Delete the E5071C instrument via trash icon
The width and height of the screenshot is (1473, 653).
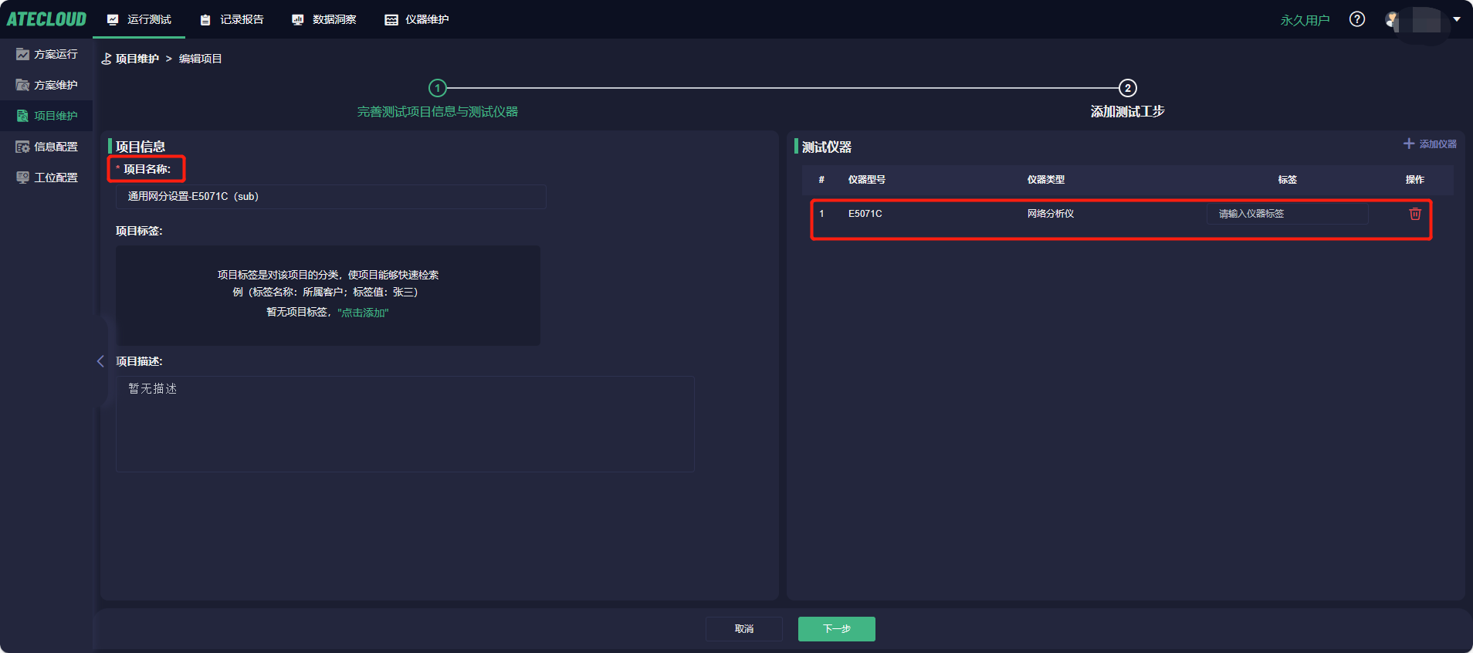tap(1415, 214)
